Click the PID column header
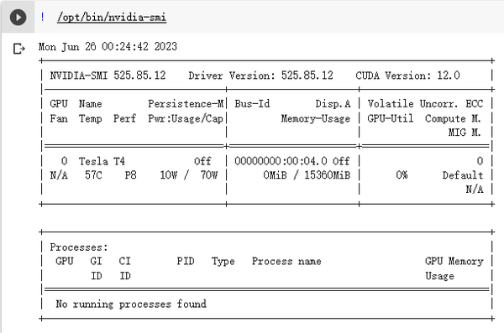The image size is (504, 333). point(186,261)
